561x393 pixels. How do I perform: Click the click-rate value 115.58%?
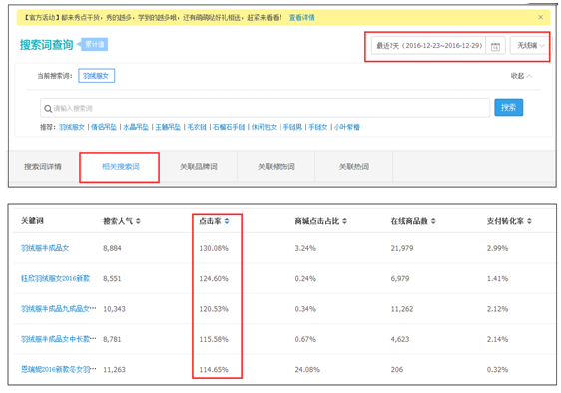click(x=214, y=339)
